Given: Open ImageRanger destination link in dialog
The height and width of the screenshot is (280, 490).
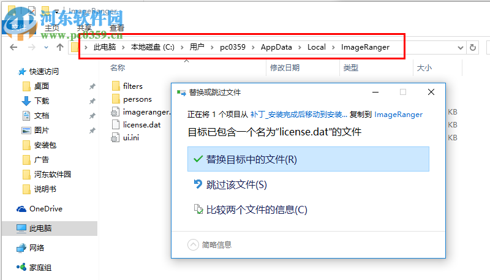Looking at the screenshot, I should tap(398, 115).
